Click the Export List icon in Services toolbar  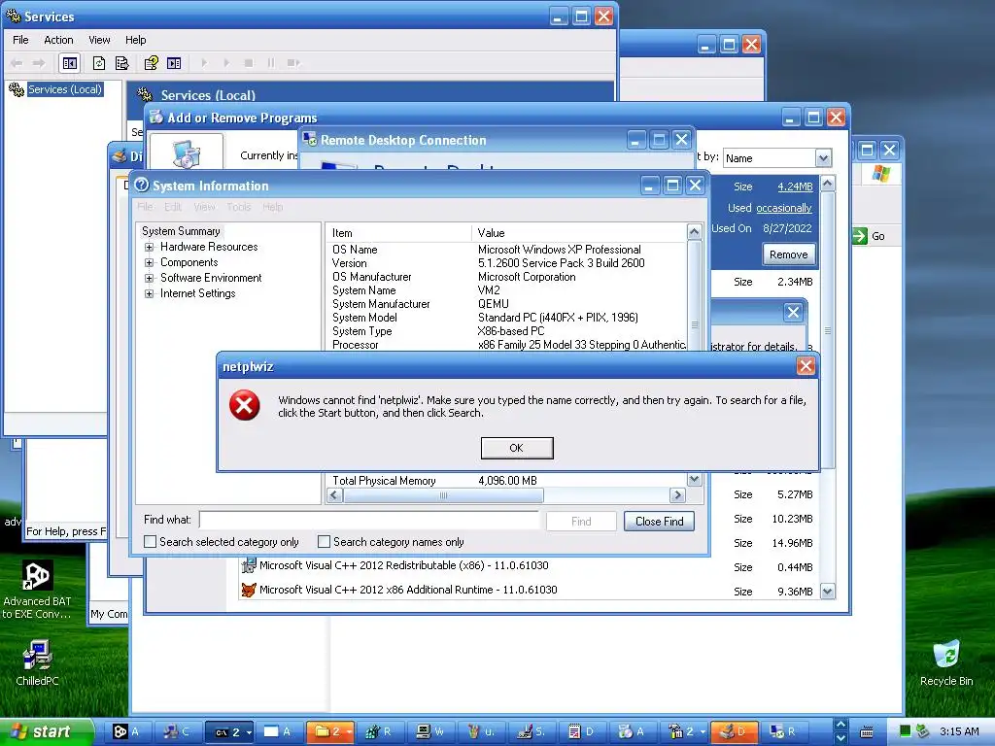click(x=121, y=63)
